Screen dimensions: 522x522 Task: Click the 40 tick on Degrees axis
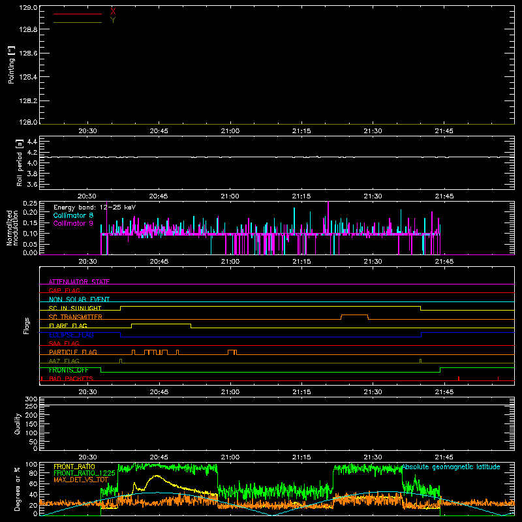point(33,495)
